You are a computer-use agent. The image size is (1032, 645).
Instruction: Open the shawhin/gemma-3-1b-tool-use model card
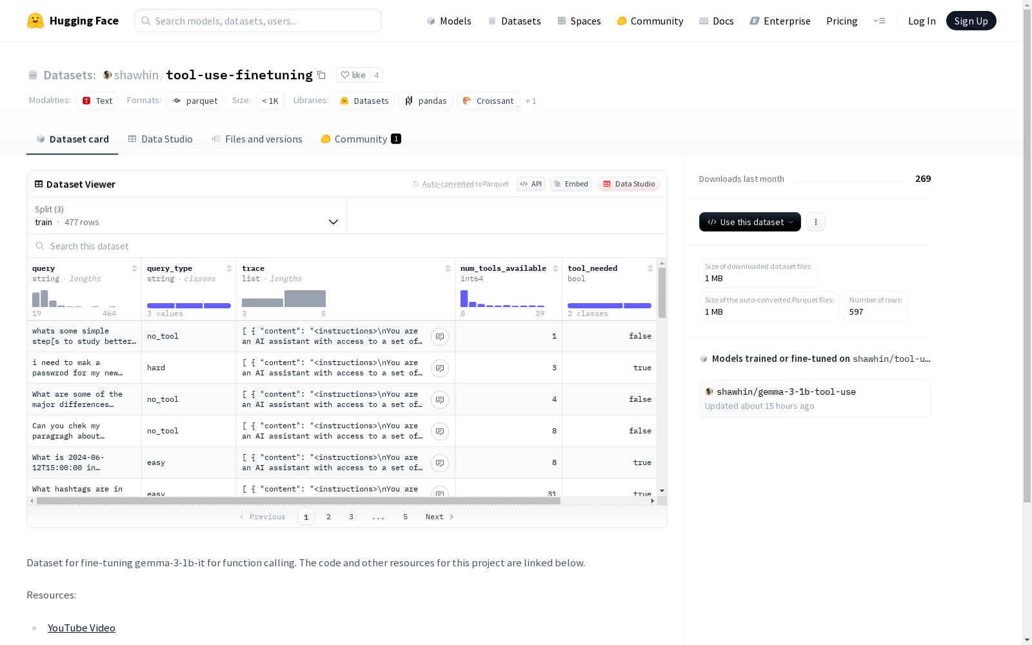815,399
